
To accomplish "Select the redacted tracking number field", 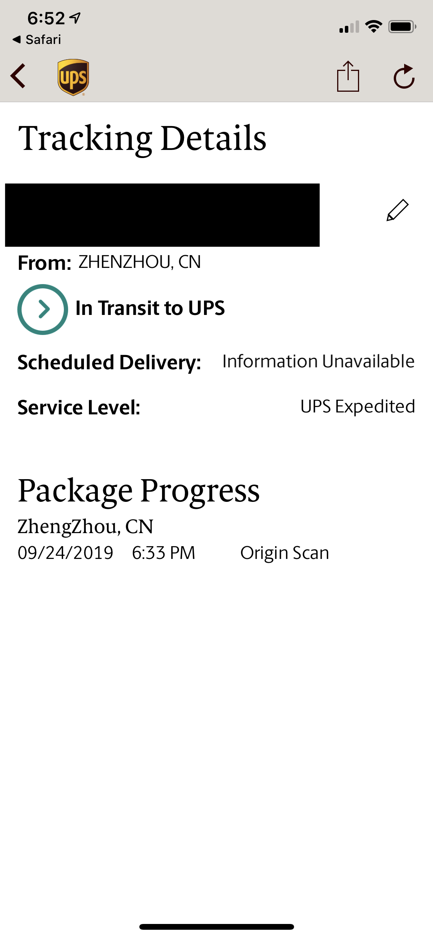I will tap(162, 215).
